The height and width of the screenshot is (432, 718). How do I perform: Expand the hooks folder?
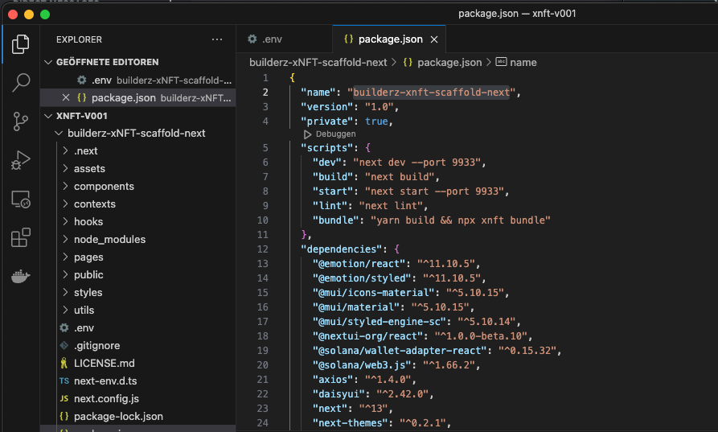(x=65, y=222)
